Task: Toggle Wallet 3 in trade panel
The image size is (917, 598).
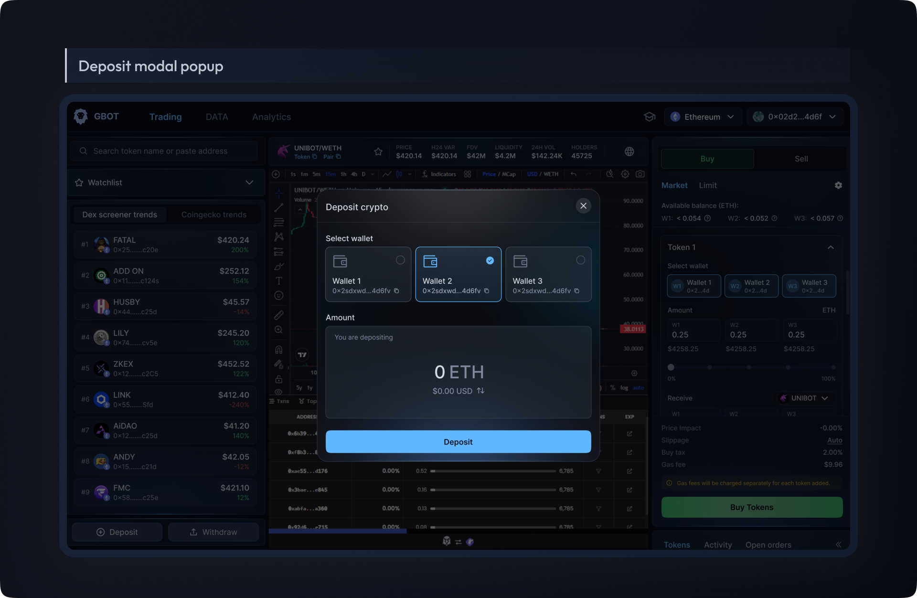Action: pyautogui.click(x=809, y=286)
